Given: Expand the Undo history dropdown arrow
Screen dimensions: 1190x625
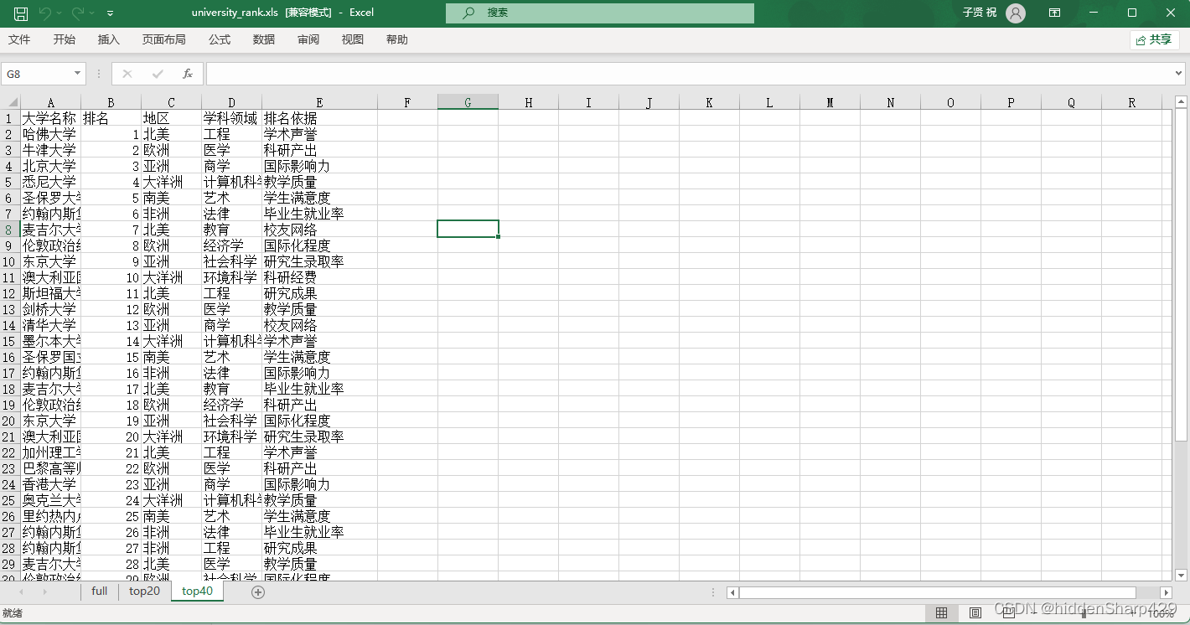Looking at the screenshot, I should point(59,13).
